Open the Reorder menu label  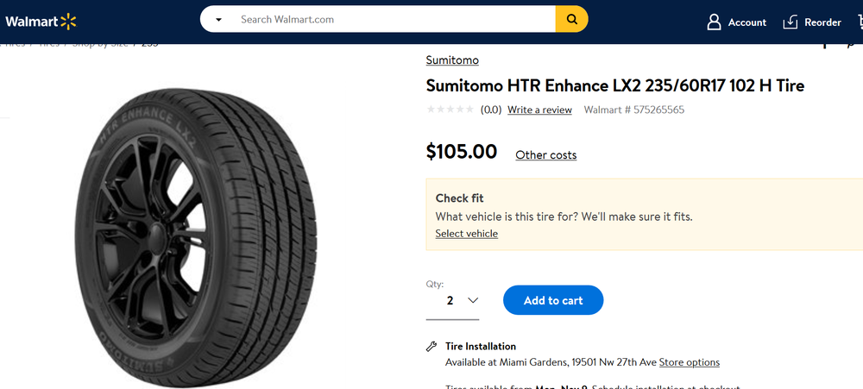click(x=822, y=22)
